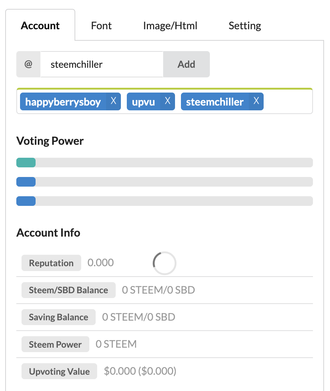Click the teal voting power bar
The image size is (330, 391).
26,163
